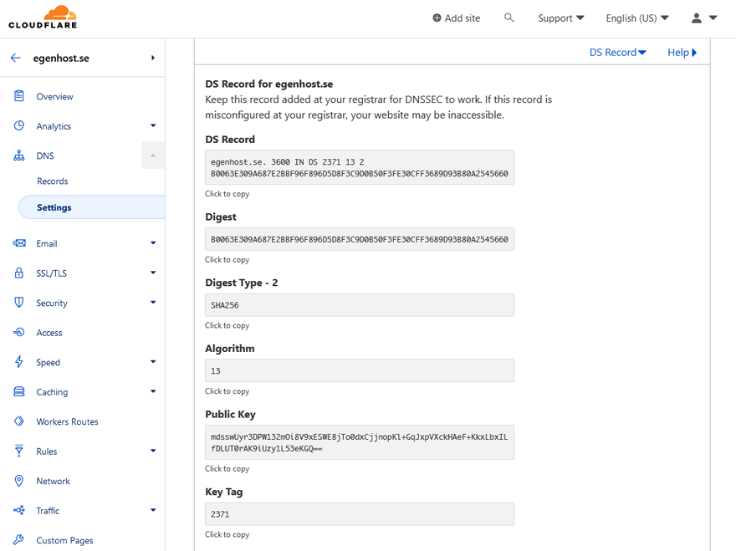The image size is (736, 551).
Task: Copy the Key Tag 2371 field
Action: pos(360,514)
